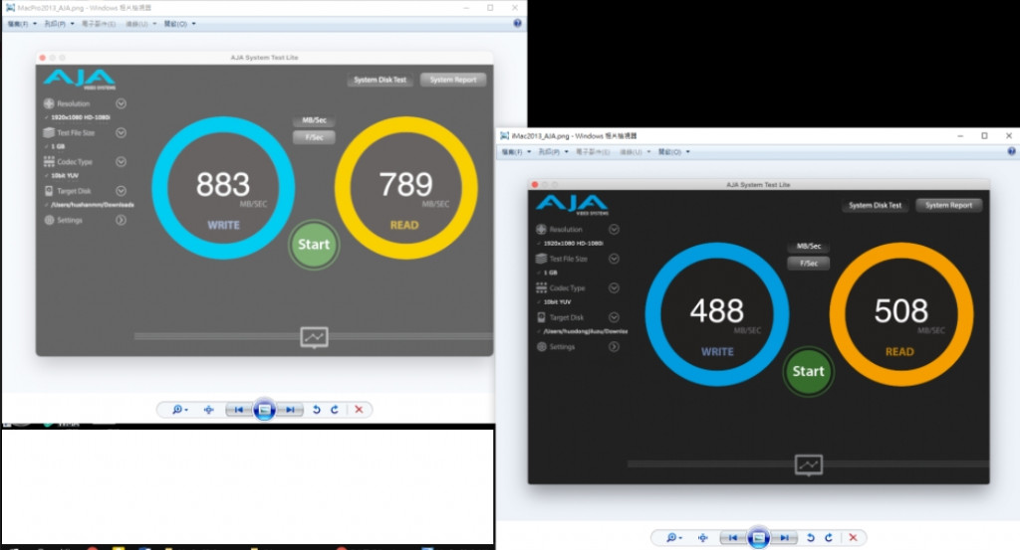Open Settings arrow in iMac AJA test
Viewport: 1020px width, 550px height.
click(614, 347)
